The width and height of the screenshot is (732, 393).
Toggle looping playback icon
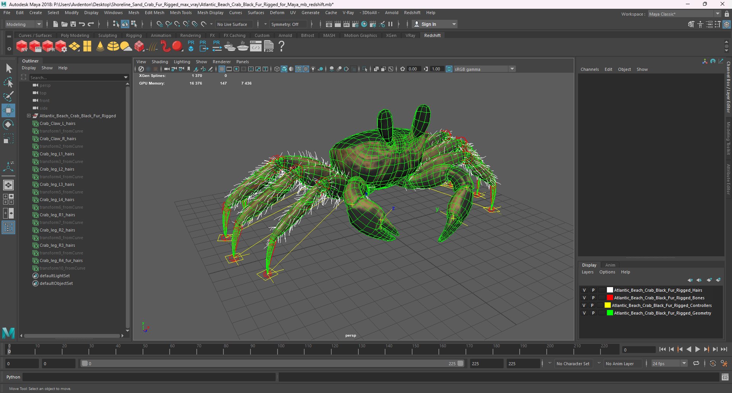tap(696, 363)
